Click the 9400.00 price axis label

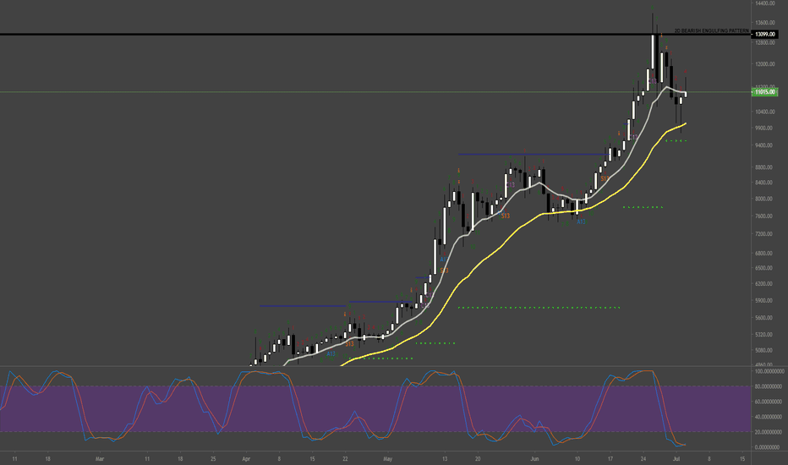pos(764,145)
